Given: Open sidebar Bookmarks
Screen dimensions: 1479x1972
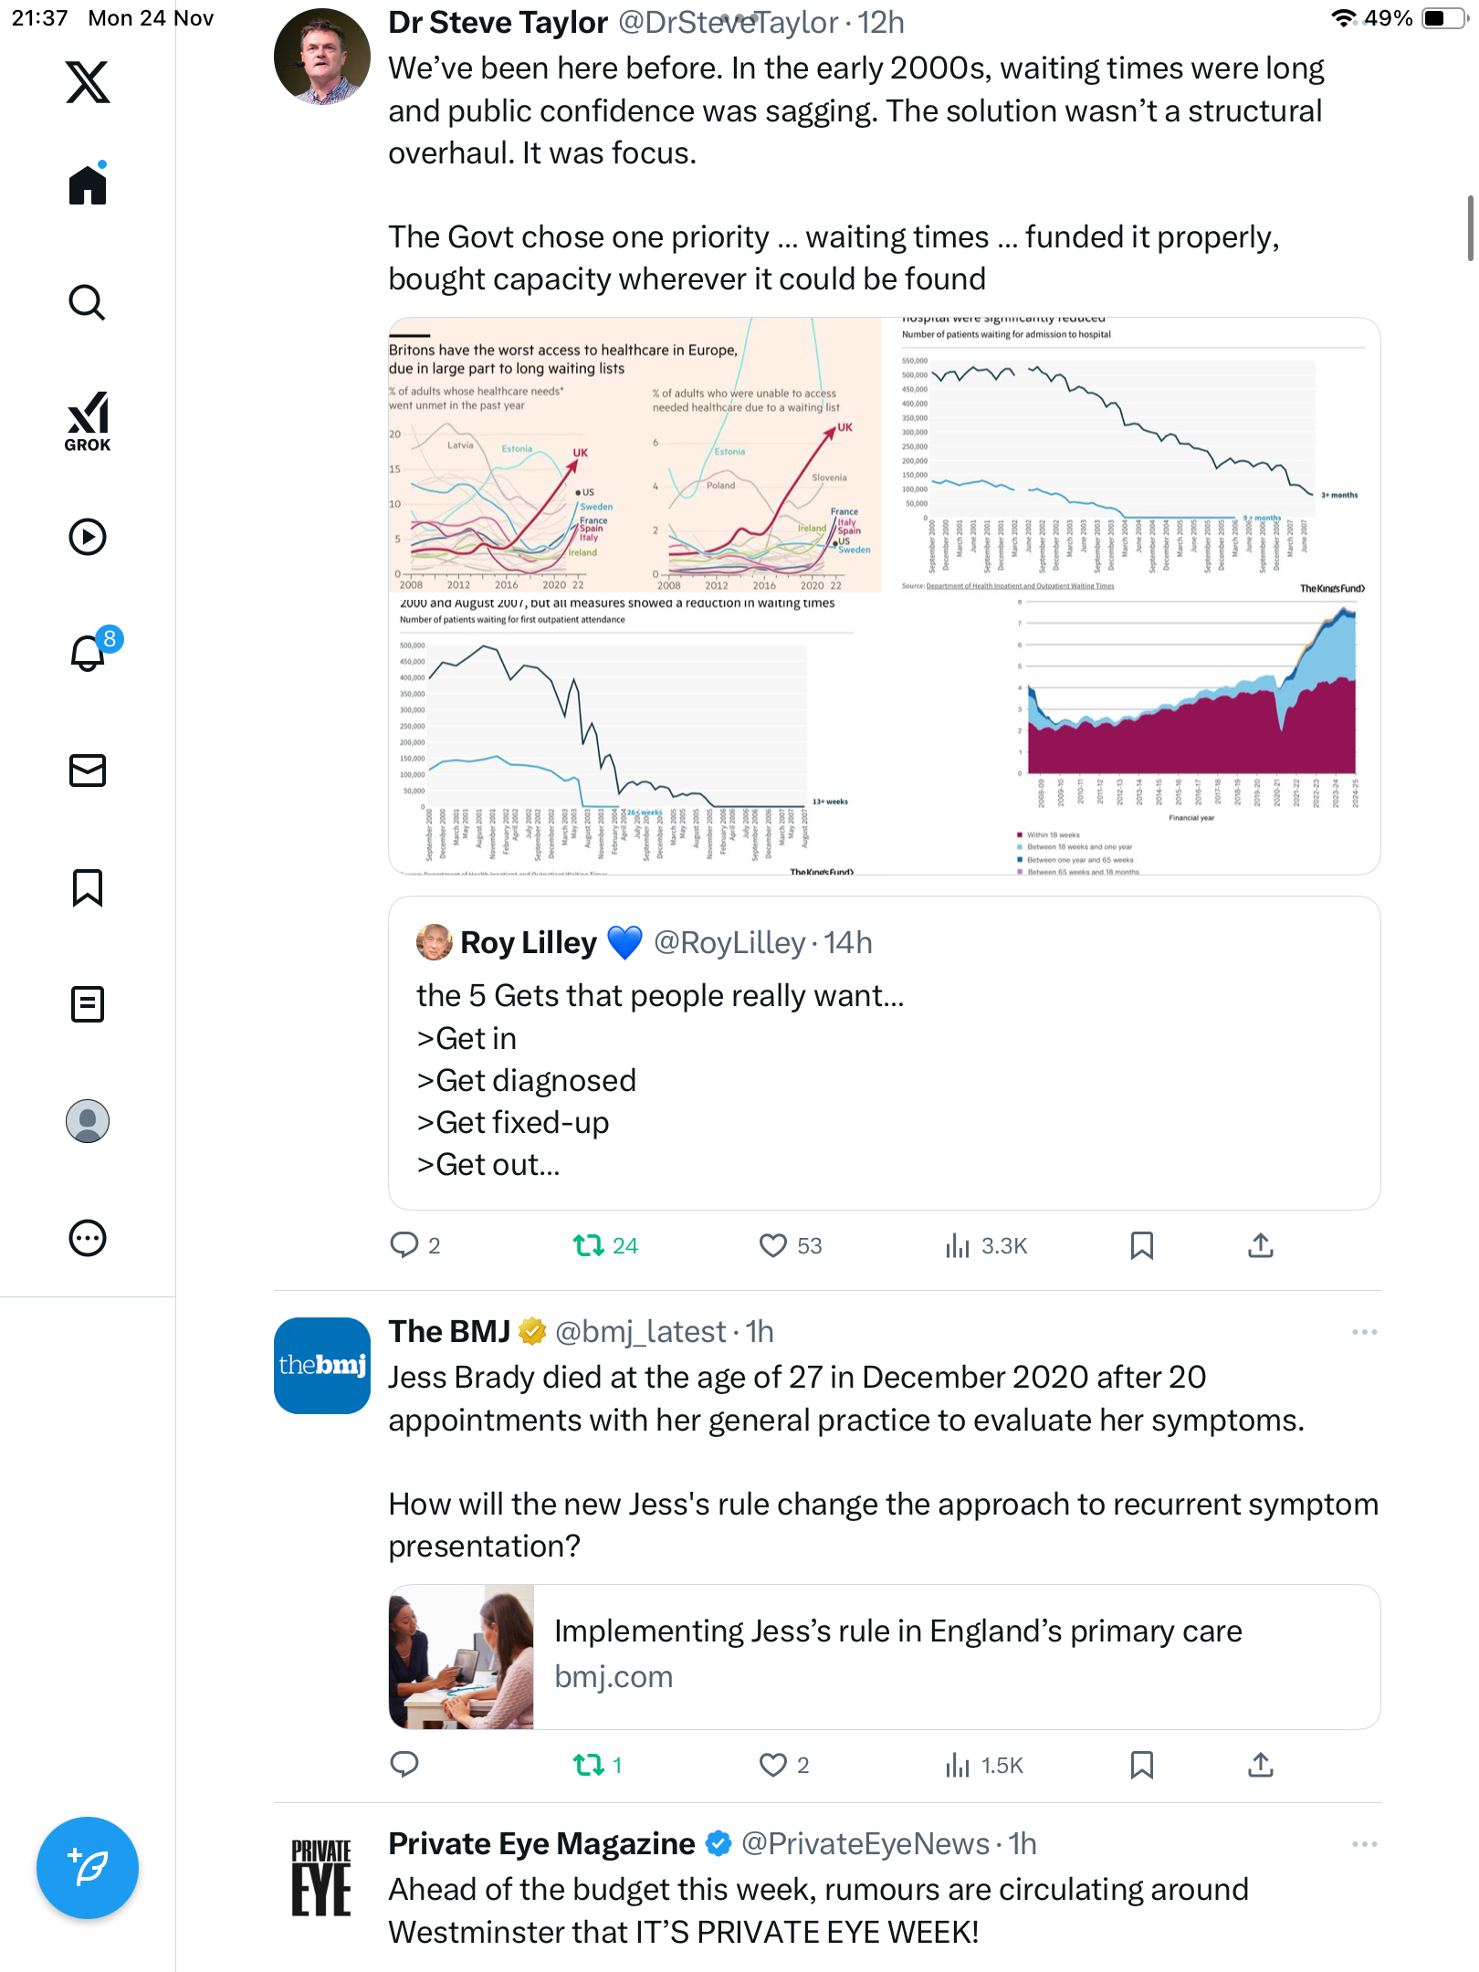Looking at the screenshot, I should point(88,887).
